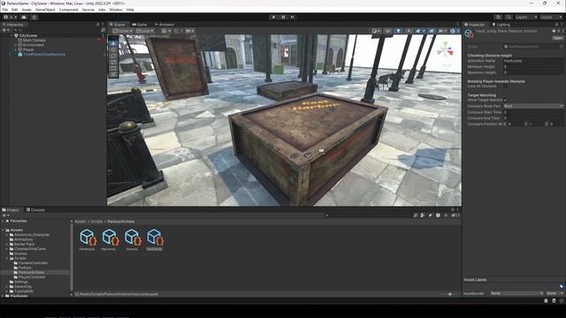
Task: Click the Pause button in the toolbar
Action: click(283, 17)
